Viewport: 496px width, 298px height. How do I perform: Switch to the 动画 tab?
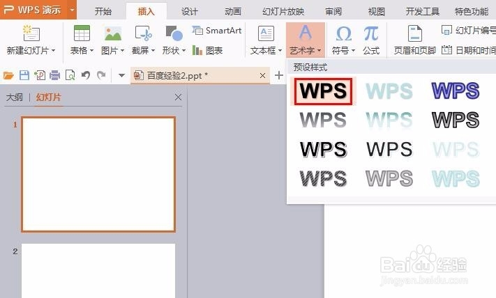tap(233, 12)
